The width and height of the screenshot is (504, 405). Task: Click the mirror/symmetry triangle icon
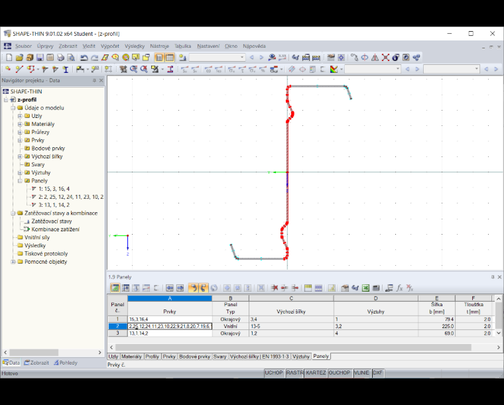[x=375, y=58]
